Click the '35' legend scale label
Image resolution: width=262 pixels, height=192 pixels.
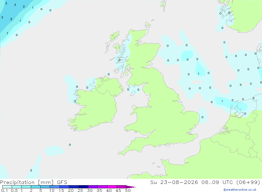click(x=99, y=190)
